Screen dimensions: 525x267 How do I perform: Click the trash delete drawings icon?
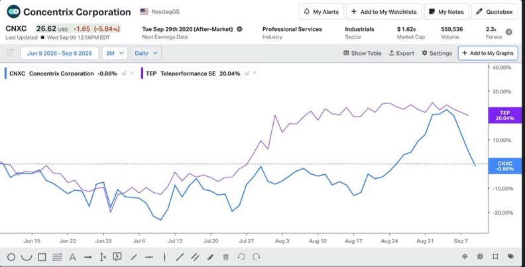tap(225, 257)
